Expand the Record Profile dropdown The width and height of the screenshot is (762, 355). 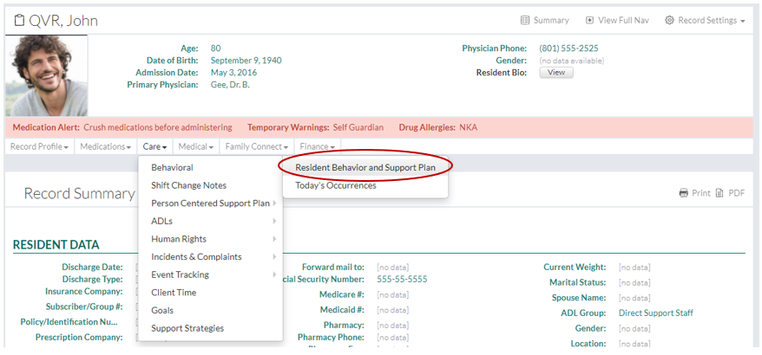pyautogui.click(x=39, y=147)
